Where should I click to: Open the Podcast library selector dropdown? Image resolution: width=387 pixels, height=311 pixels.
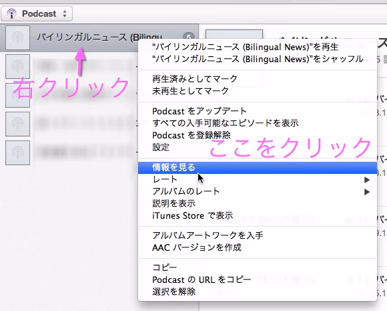[37, 13]
